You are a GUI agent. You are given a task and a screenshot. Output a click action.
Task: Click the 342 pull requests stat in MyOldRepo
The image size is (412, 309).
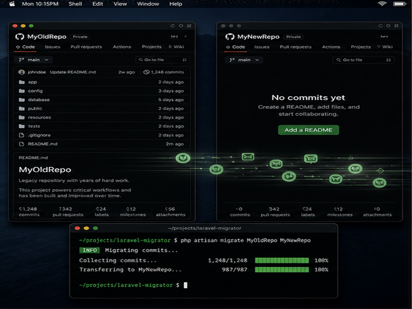[68, 212]
